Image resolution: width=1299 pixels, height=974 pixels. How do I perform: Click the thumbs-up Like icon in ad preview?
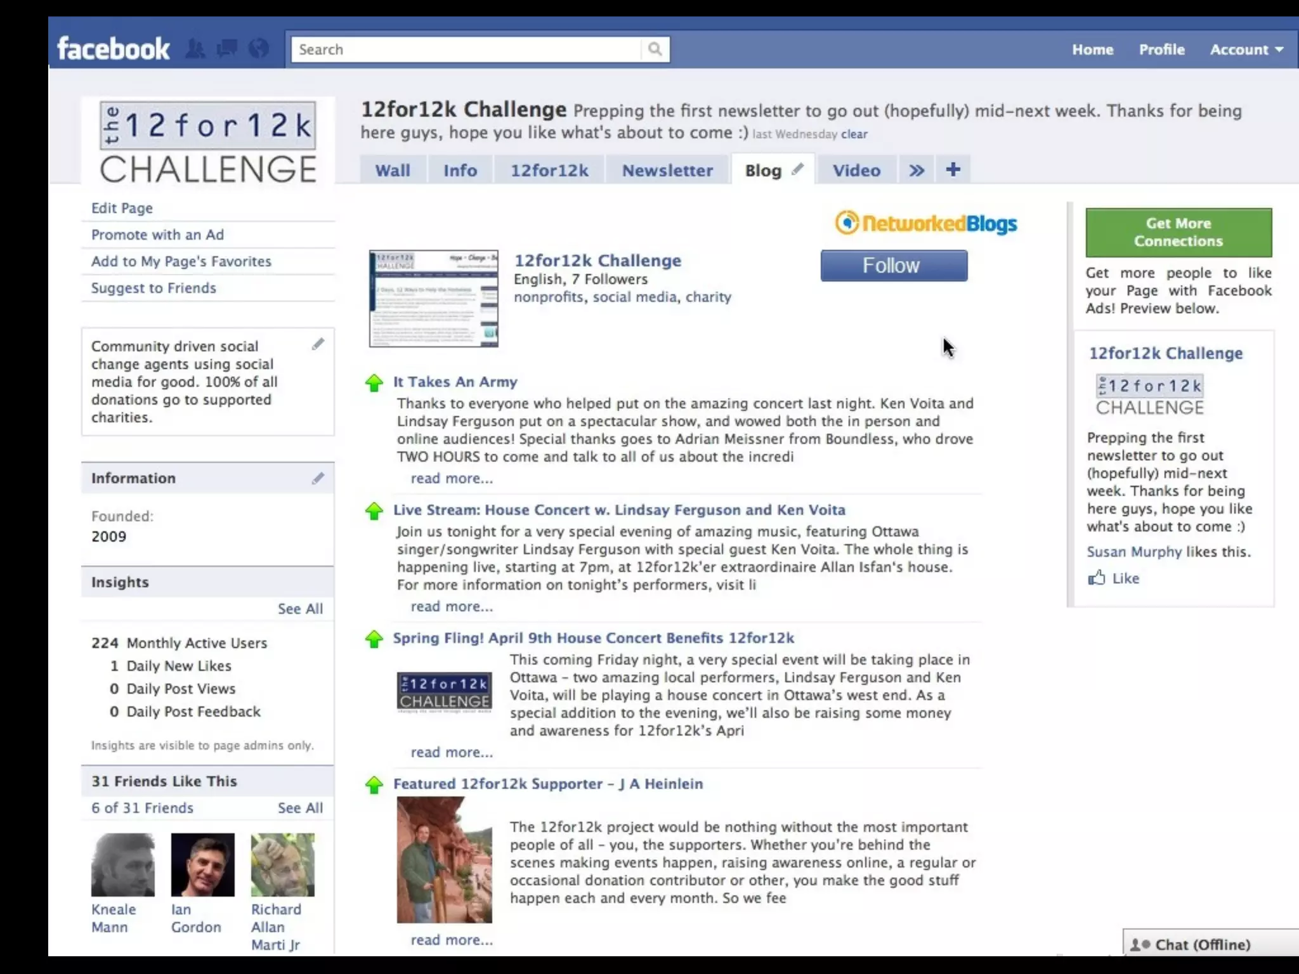click(x=1097, y=578)
